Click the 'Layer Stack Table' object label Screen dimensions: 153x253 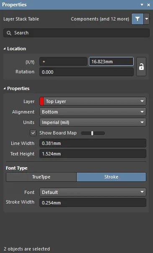click(21, 19)
